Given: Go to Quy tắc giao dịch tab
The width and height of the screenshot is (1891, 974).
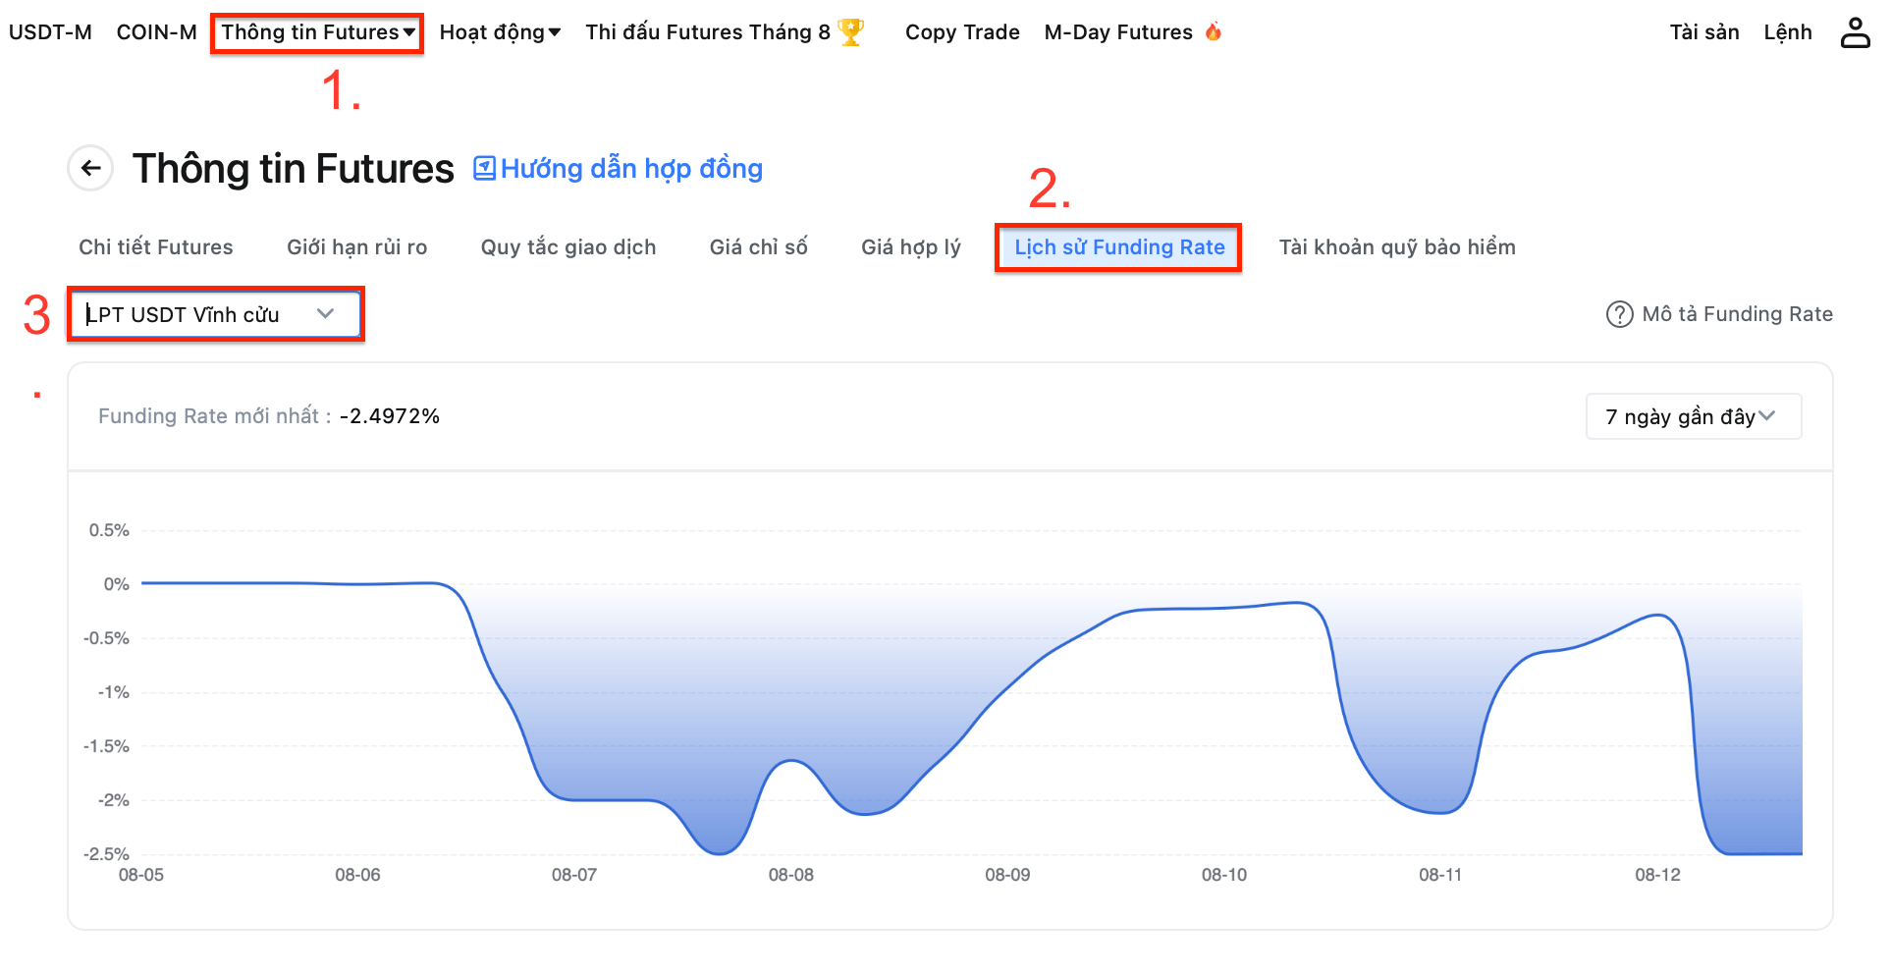Looking at the screenshot, I should tap(567, 247).
